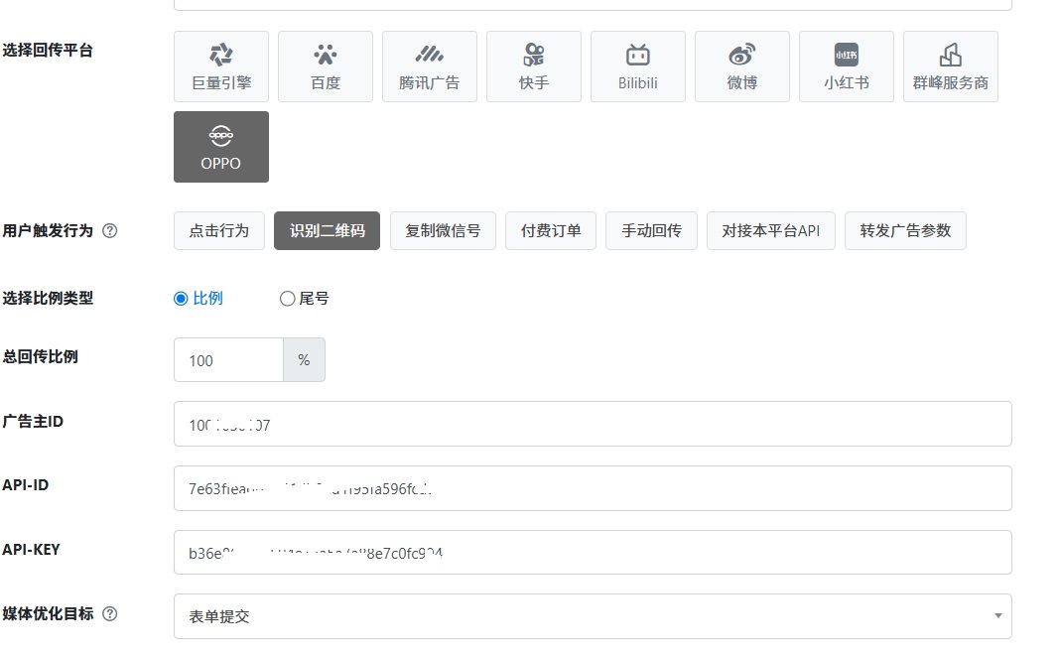Pick the 腾讯广告 platform tile
1060x655 pixels.
point(430,66)
